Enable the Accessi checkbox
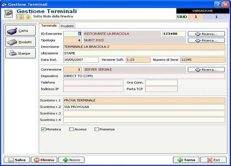The width and height of the screenshot is (231, 166). pyautogui.click(x=72, y=129)
